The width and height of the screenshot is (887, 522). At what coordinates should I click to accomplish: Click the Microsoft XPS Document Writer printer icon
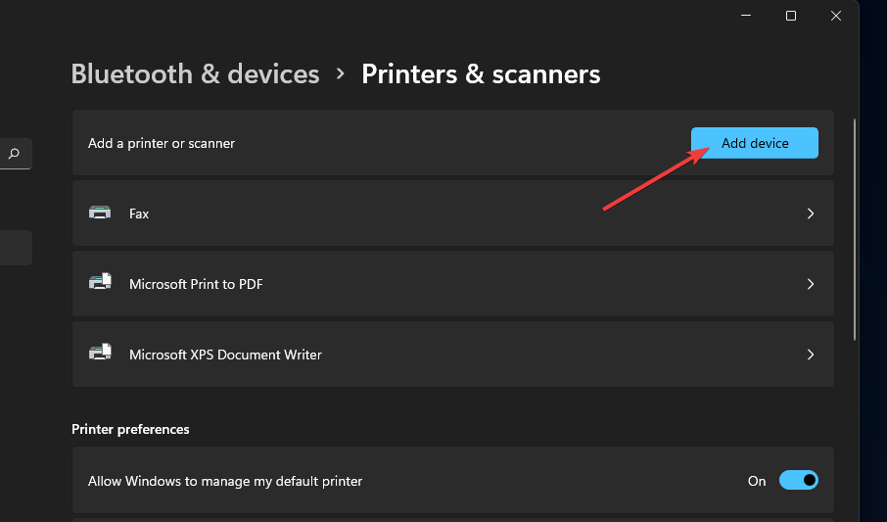pos(100,355)
